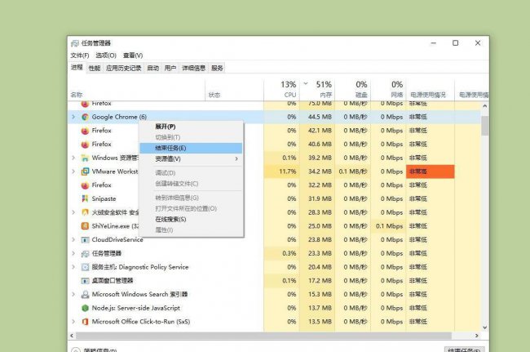Click the 状态 column header

tap(234, 90)
